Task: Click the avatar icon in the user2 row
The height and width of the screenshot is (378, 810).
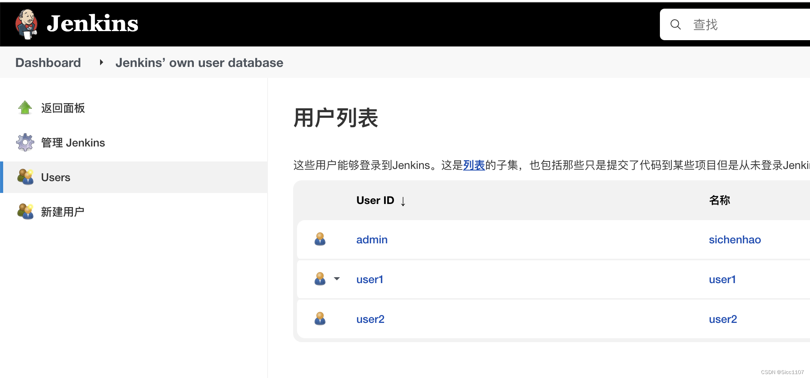Action: coord(320,319)
